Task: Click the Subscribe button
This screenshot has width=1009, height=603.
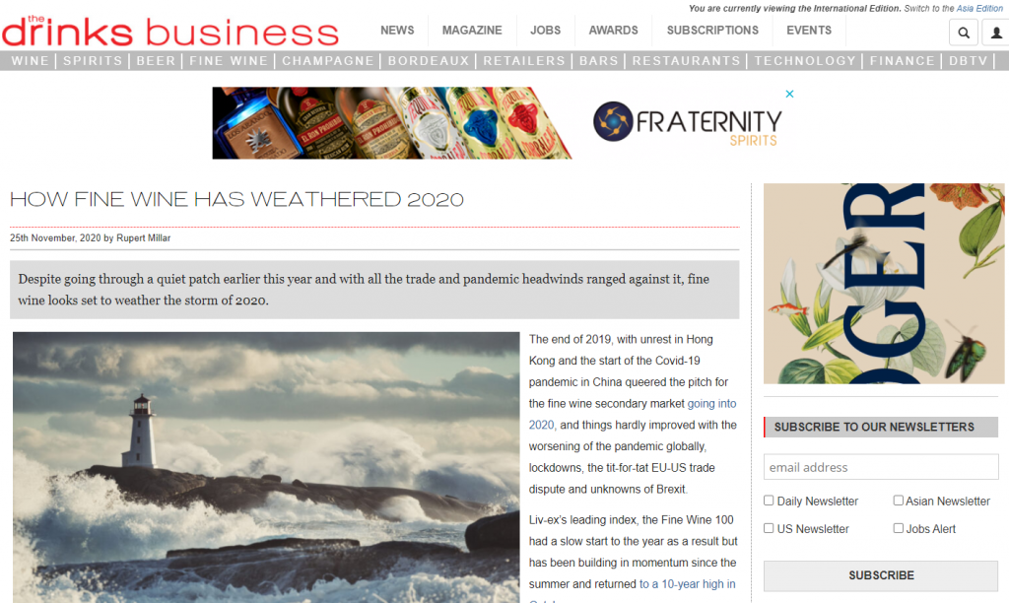Action: 881,575
